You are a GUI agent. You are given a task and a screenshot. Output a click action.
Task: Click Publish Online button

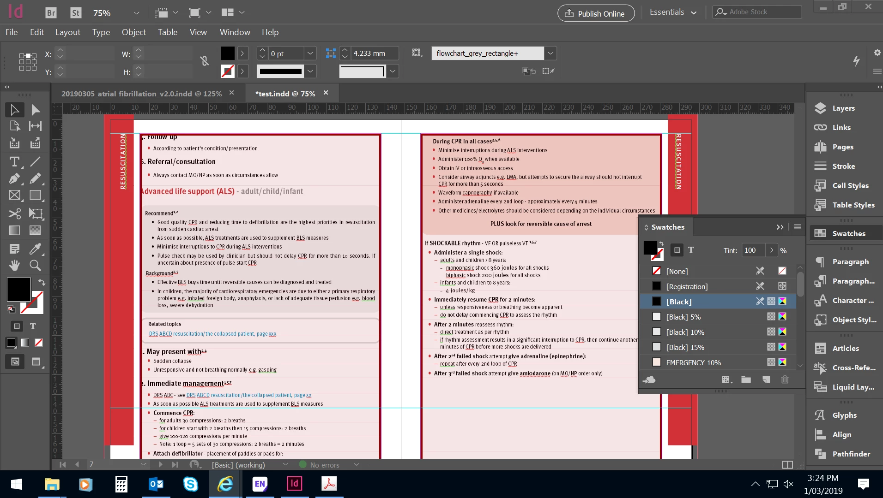coord(596,13)
